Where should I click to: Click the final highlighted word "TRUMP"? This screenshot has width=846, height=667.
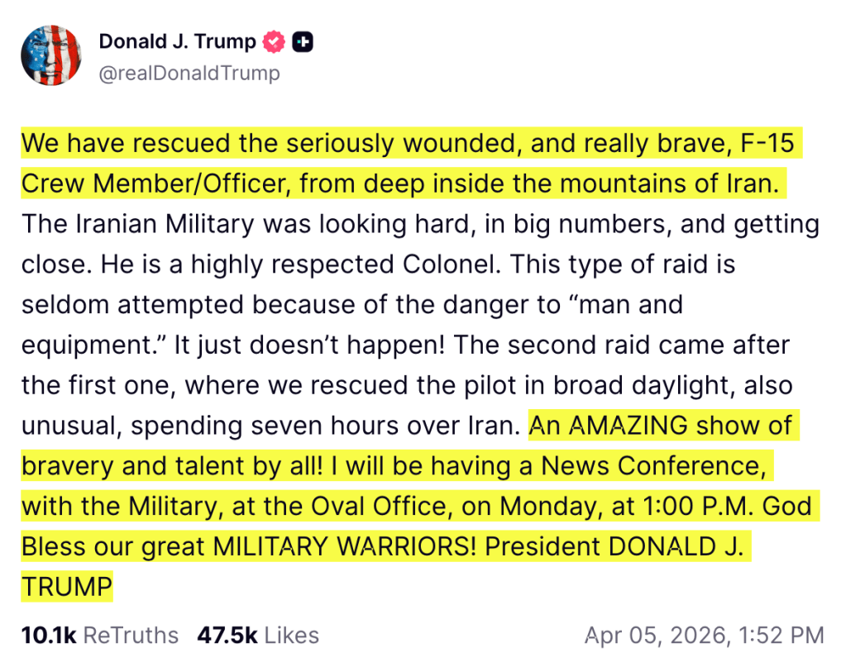pyautogui.click(x=67, y=587)
